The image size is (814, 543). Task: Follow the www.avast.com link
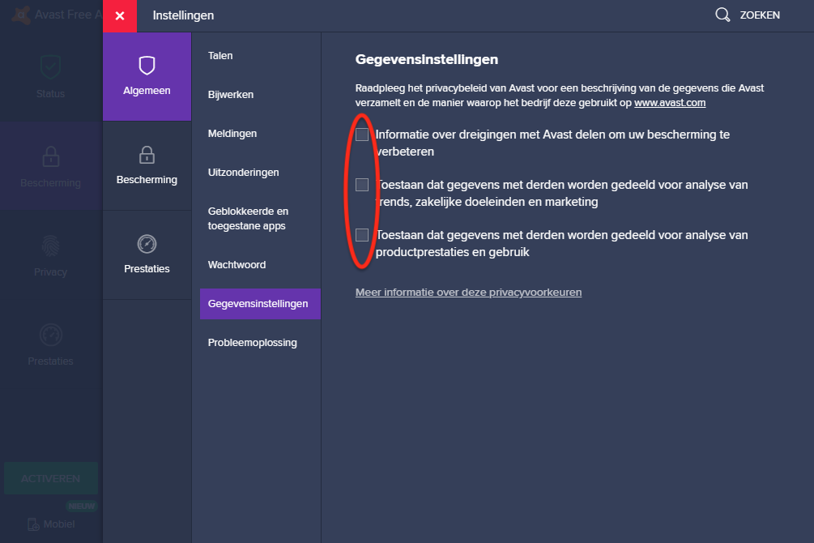pos(670,103)
